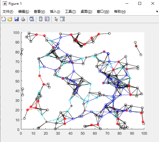Open the 桌面(D) menu

[86, 12]
